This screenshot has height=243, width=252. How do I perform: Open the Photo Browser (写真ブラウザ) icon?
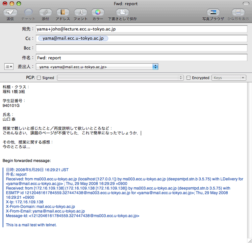tap(213, 12)
